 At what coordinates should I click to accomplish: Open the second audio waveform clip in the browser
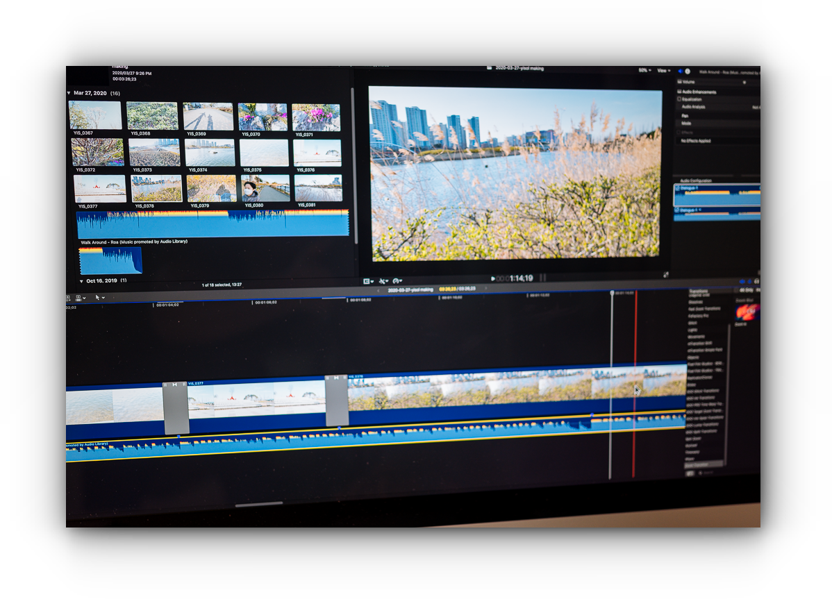click(x=110, y=260)
